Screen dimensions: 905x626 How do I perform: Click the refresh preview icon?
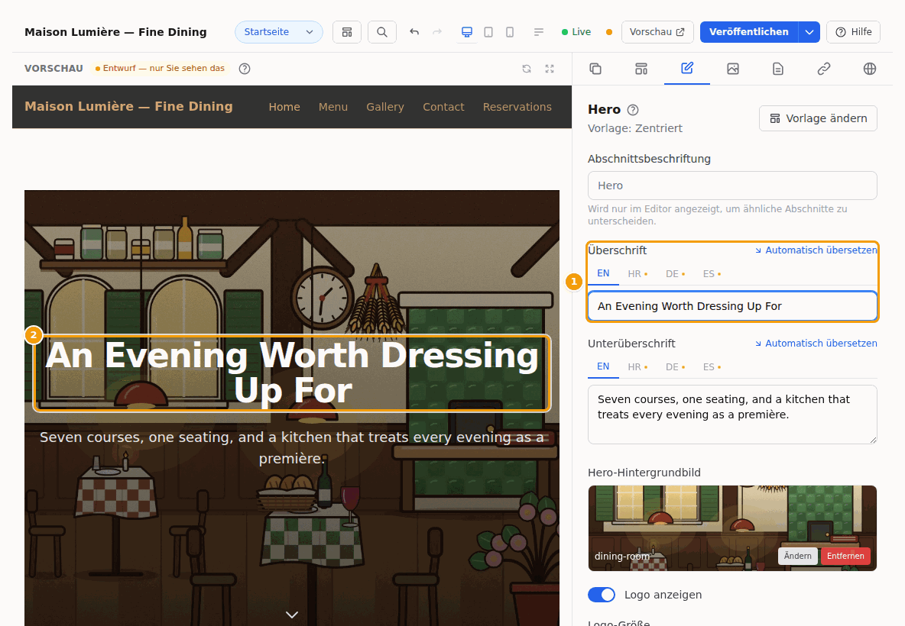(x=527, y=69)
